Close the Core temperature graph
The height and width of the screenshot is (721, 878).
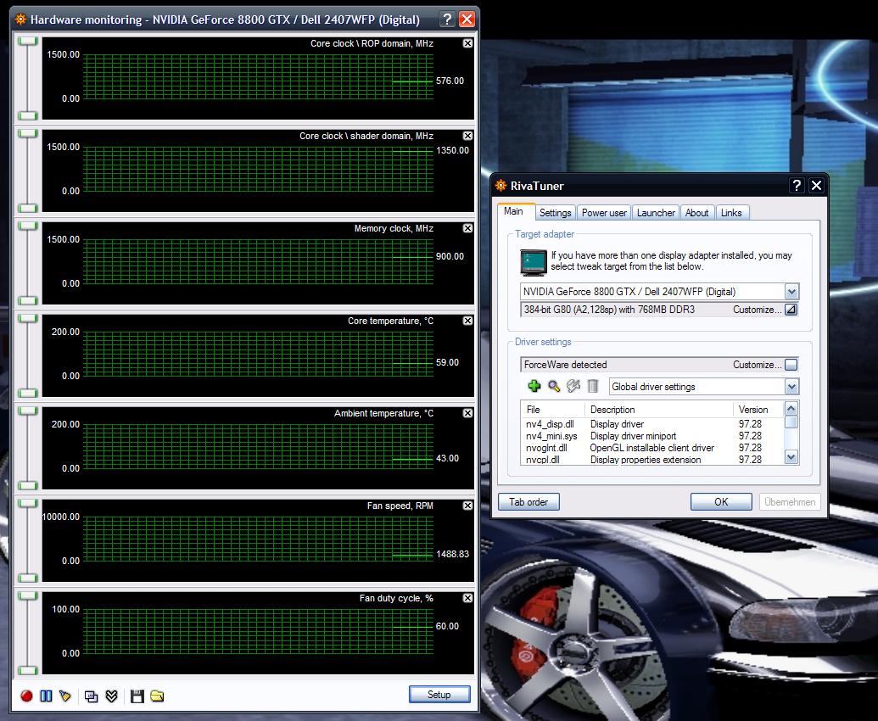pos(467,320)
